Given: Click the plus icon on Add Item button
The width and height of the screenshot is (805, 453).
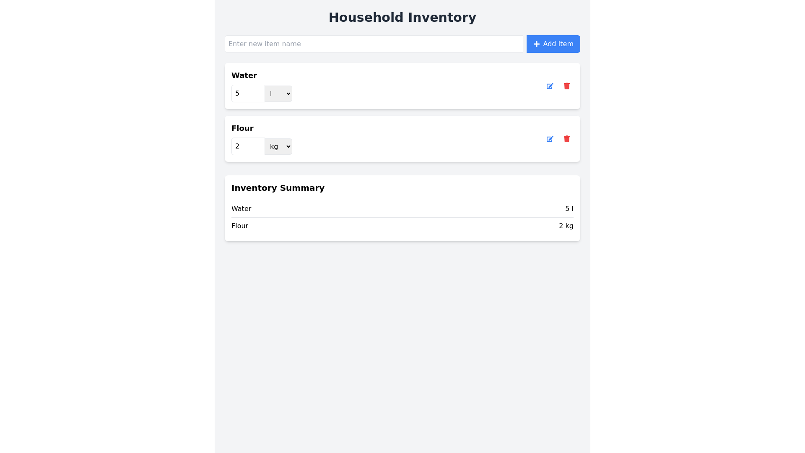Looking at the screenshot, I should 537,44.
